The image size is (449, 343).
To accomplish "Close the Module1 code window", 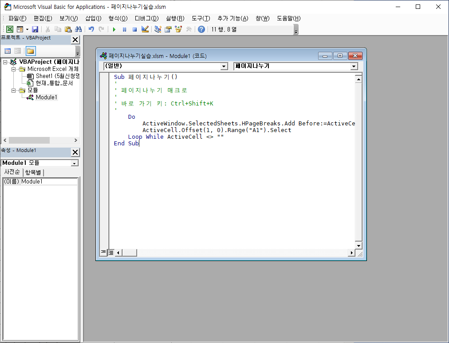I will coord(355,56).
